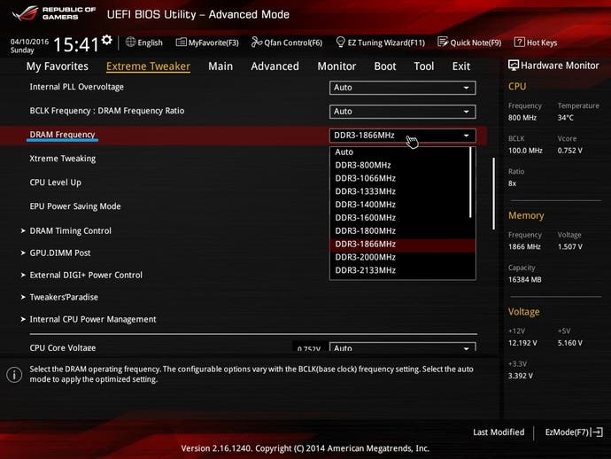Launch the EZ Tuning Wizard lightbulb icon
Image resolution: width=611 pixels, height=459 pixels.
coord(340,43)
